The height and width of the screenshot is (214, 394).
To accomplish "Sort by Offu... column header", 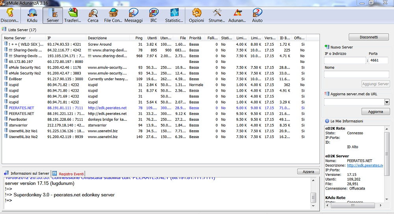I will coord(299,38).
